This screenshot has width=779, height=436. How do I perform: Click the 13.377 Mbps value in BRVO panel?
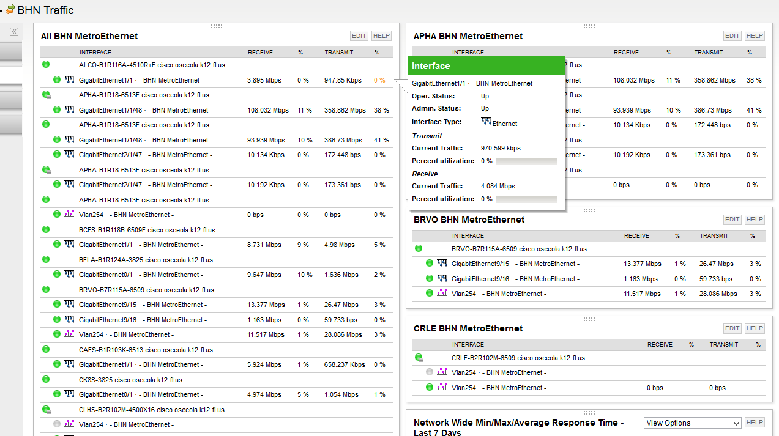(643, 264)
